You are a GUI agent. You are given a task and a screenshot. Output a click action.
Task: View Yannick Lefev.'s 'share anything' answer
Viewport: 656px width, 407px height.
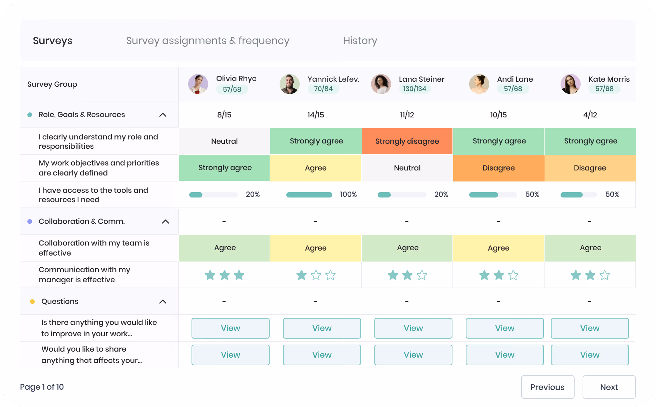click(x=322, y=355)
